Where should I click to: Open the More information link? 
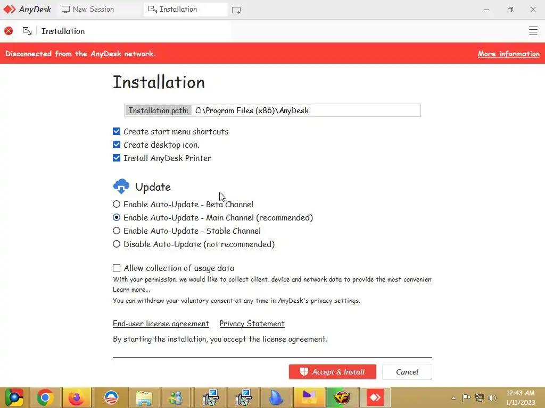click(508, 54)
